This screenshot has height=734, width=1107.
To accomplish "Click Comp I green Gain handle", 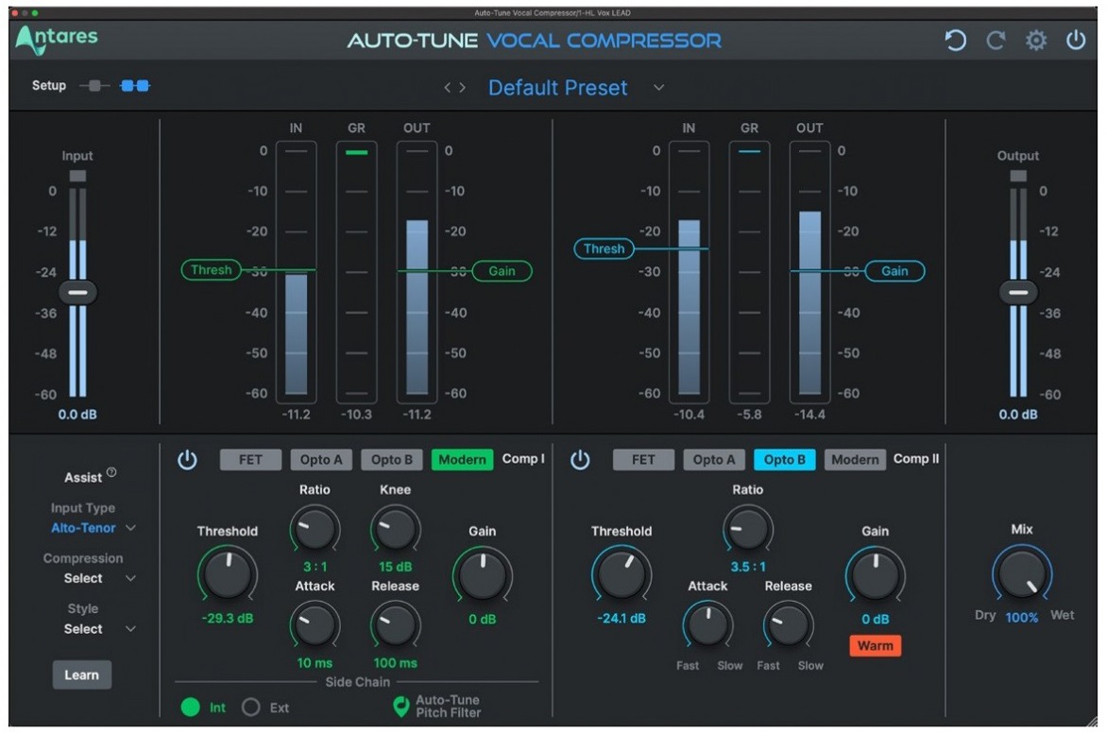I will pos(502,271).
